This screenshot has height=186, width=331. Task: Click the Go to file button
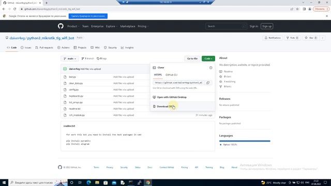click(x=192, y=58)
